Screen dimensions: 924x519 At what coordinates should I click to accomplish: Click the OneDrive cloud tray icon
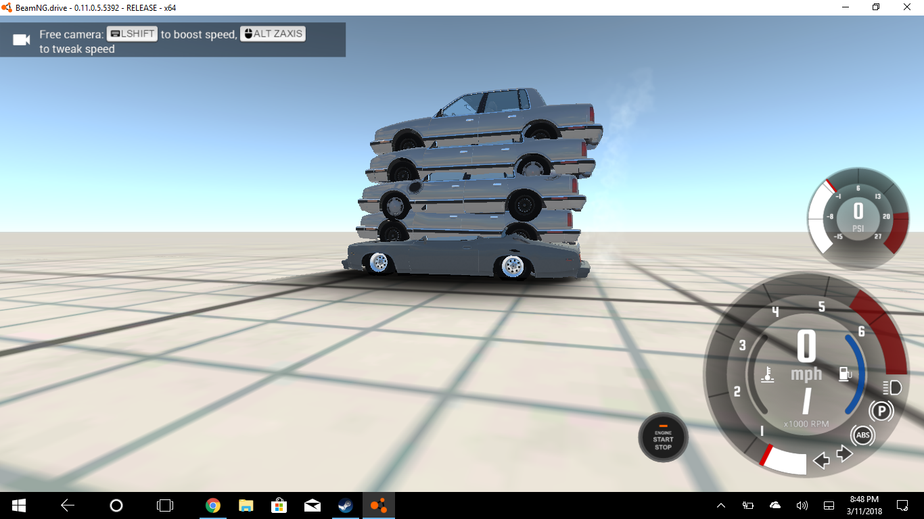pos(775,505)
